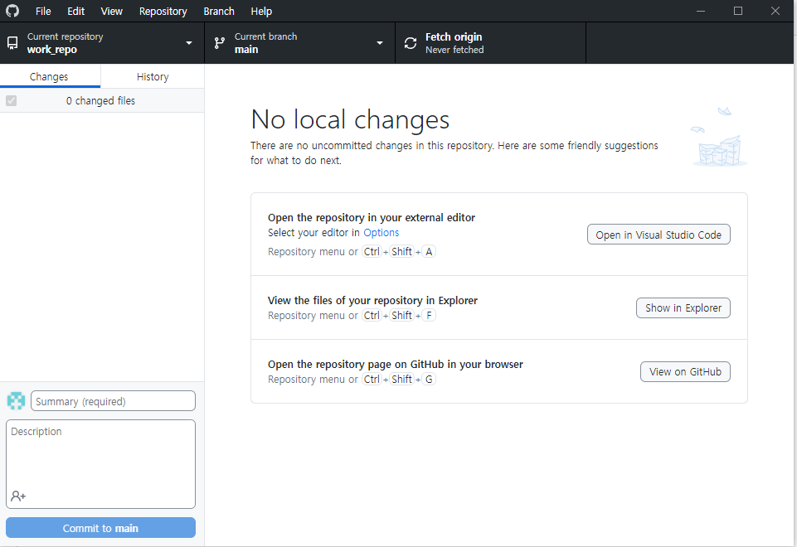Click the GitHub Octocat logo icon
Viewport: 797px width, 547px height.
click(x=12, y=11)
